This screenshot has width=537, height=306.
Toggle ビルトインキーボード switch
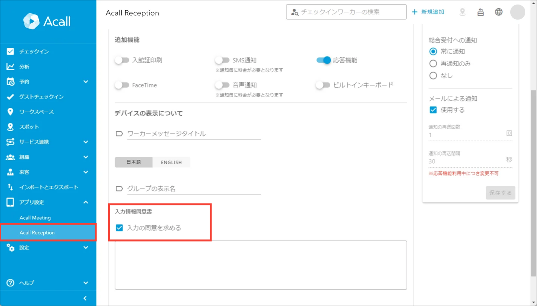click(x=323, y=85)
